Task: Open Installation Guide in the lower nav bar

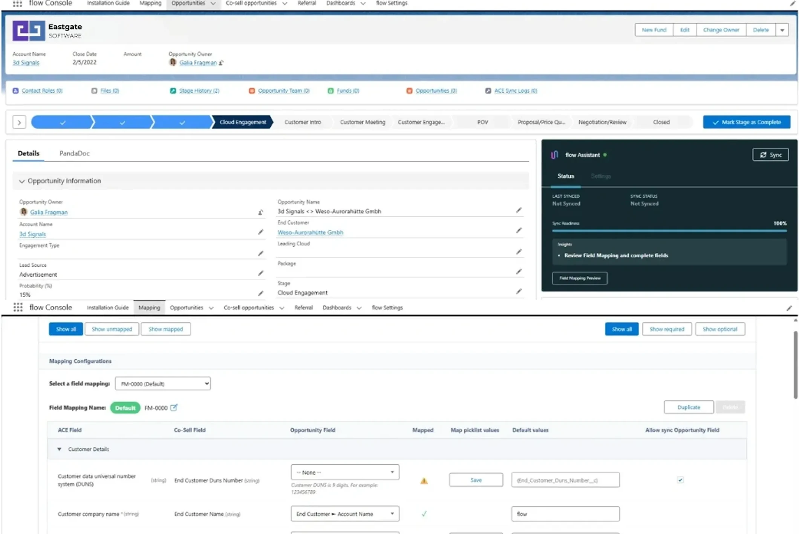Action: tap(107, 308)
